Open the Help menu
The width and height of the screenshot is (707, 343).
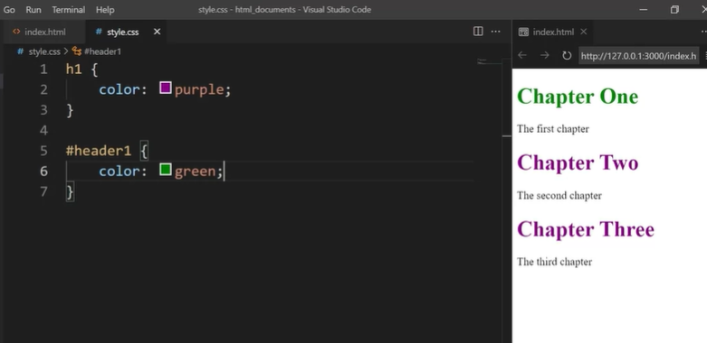tap(105, 9)
